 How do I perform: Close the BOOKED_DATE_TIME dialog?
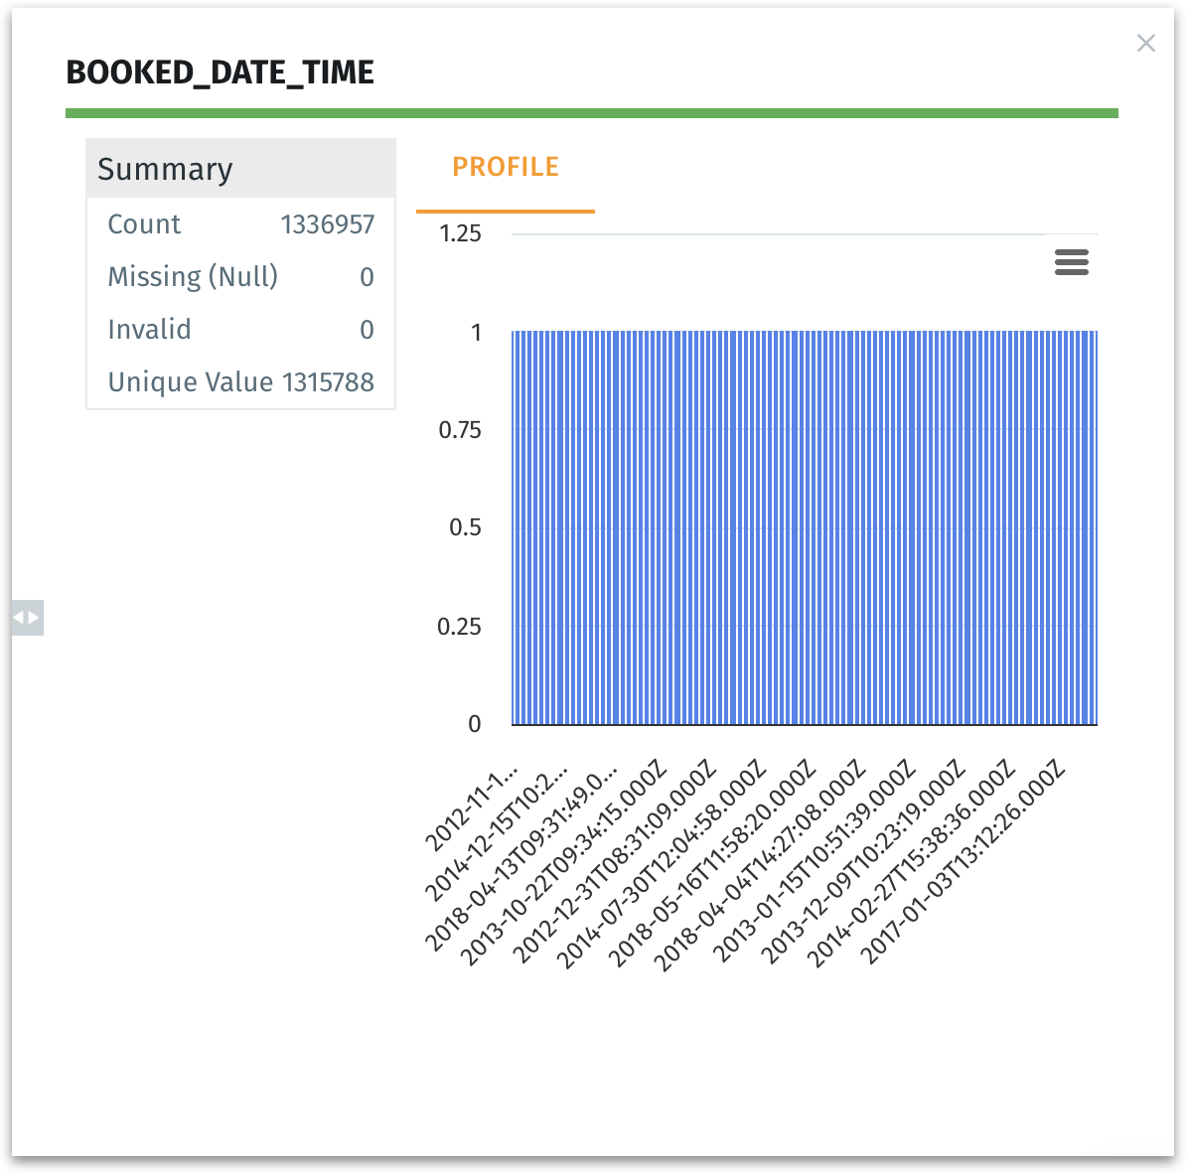click(x=1145, y=43)
